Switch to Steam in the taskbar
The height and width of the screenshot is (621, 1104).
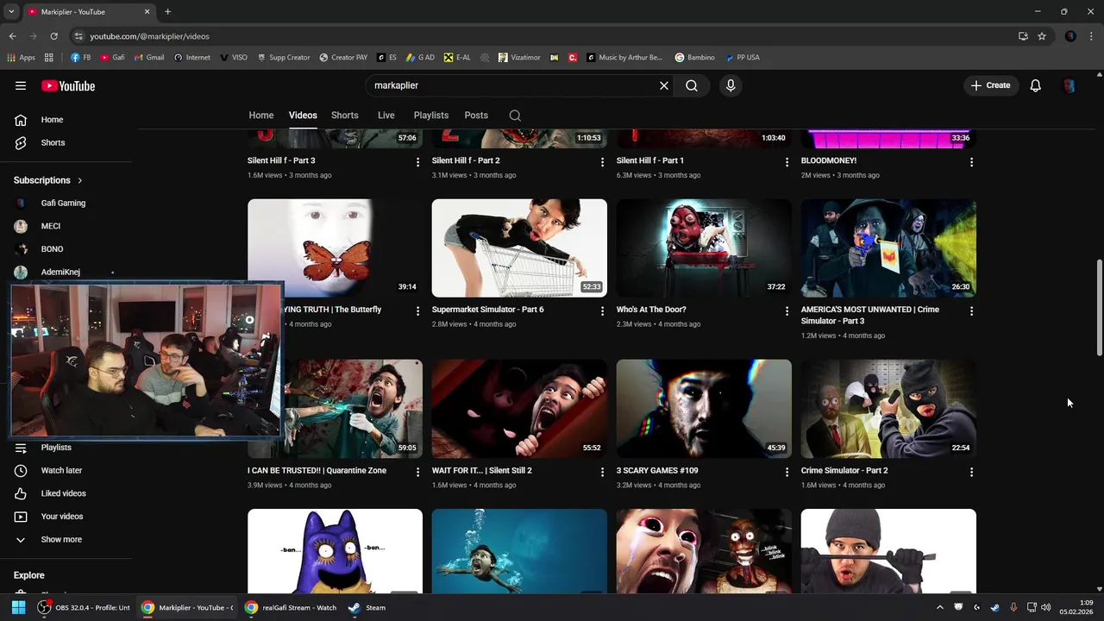(x=367, y=607)
